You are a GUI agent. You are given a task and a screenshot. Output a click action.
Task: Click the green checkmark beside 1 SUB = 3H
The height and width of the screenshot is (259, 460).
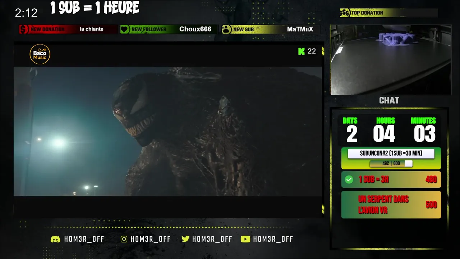(x=349, y=180)
